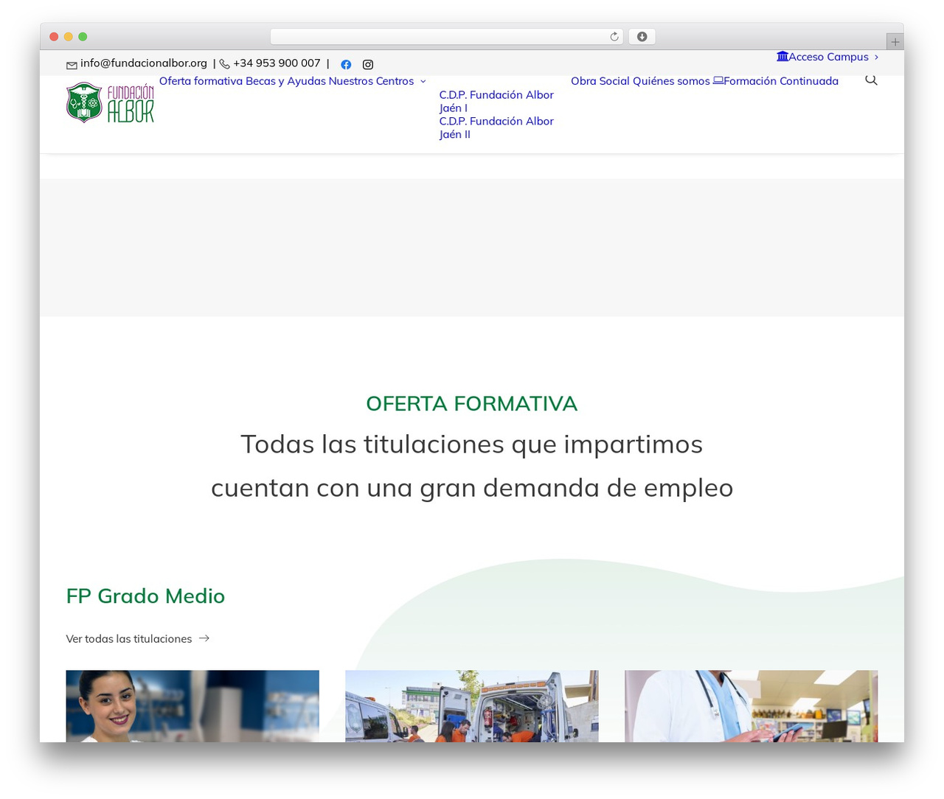Open the pharmacy doctor course thumbnail

[751, 706]
